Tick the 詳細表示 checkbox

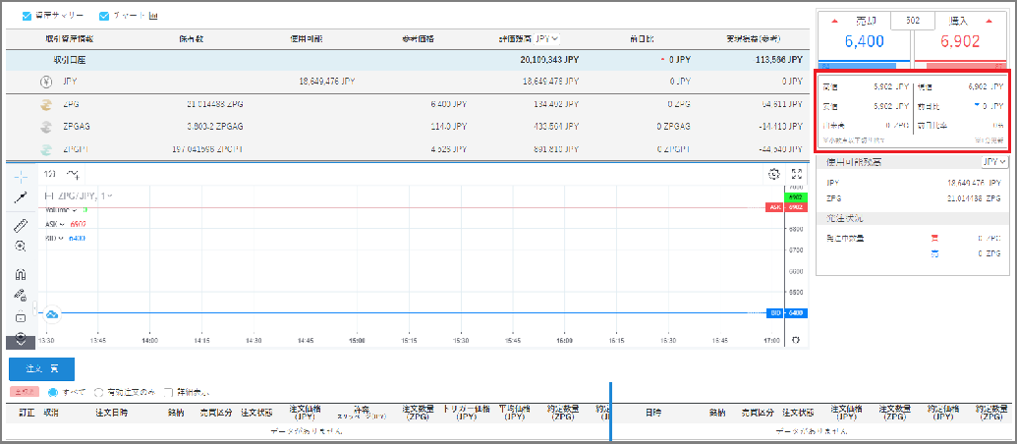tap(169, 392)
